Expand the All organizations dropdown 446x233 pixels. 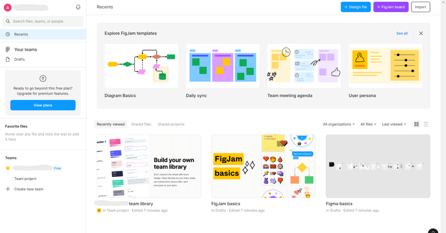point(338,125)
